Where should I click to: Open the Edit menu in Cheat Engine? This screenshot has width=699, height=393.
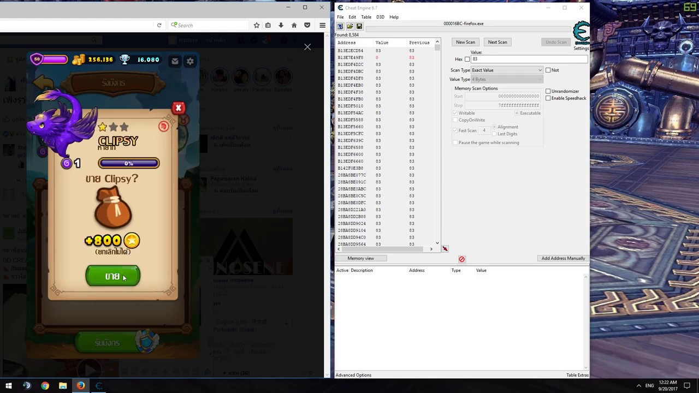[x=352, y=17]
